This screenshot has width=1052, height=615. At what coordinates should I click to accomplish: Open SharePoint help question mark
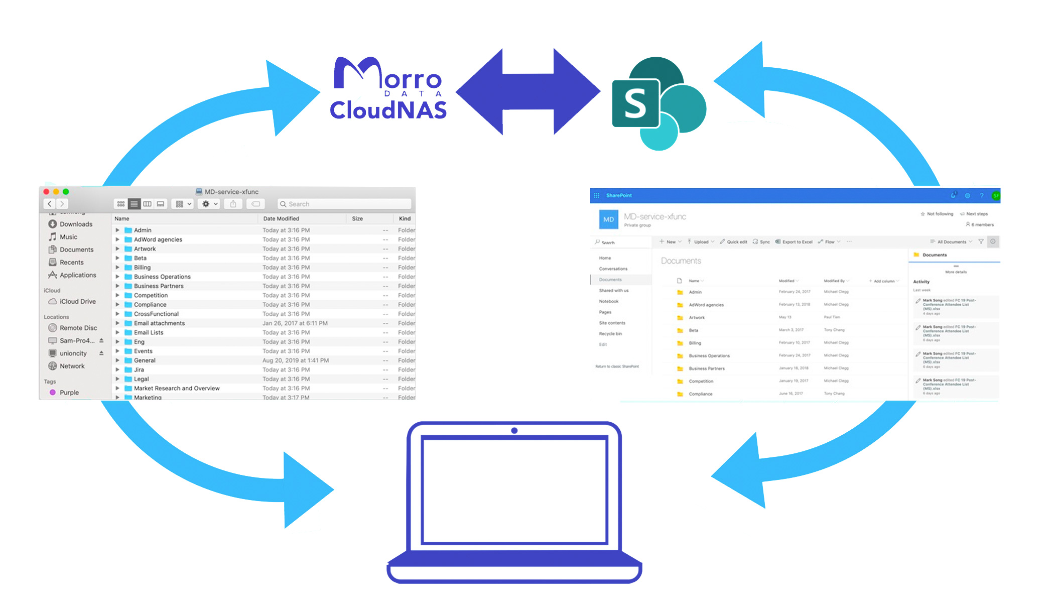[981, 196]
